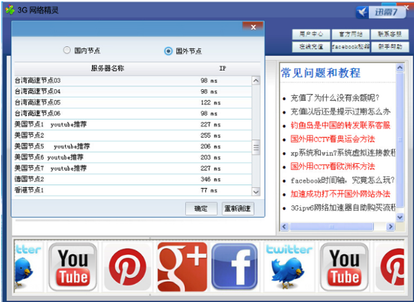Image resolution: width=414 pixels, height=302 pixels.
Task: Click down arrow of FAQ vertical scrollbar
Action: click(x=399, y=217)
